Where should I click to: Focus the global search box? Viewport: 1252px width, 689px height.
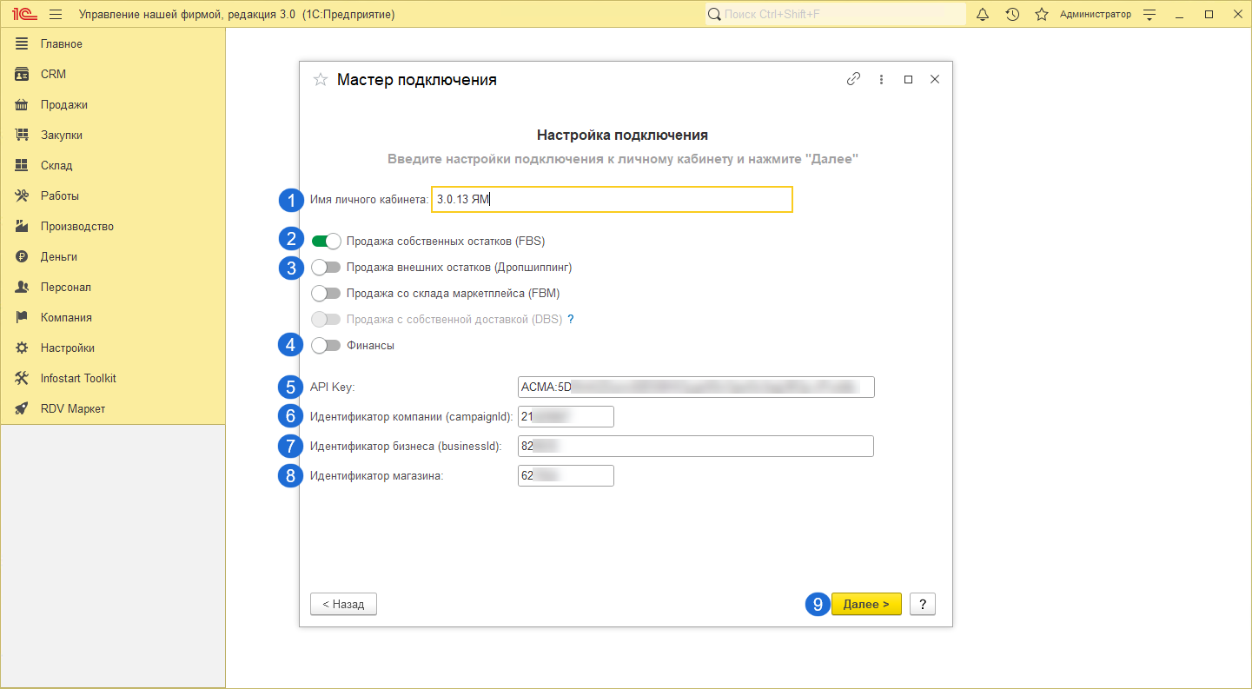[835, 15]
